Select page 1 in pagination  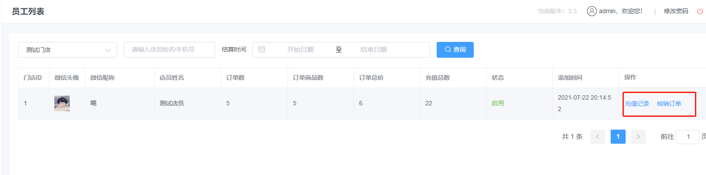(x=618, y=137)
